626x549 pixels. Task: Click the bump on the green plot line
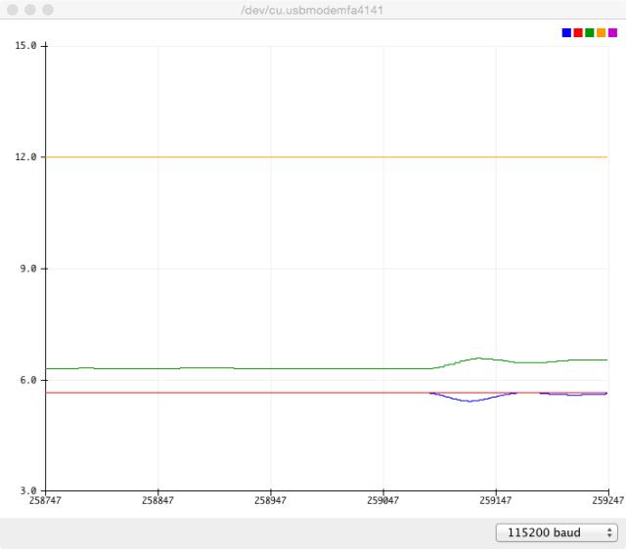[477, 358]
